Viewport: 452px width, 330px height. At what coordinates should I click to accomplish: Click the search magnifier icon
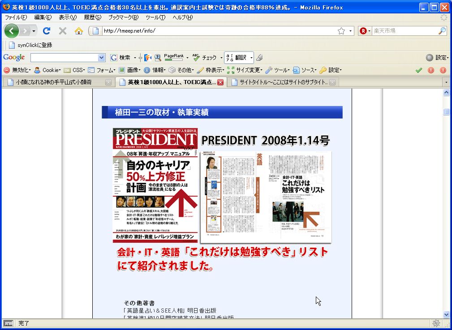[x=442, y=31]
